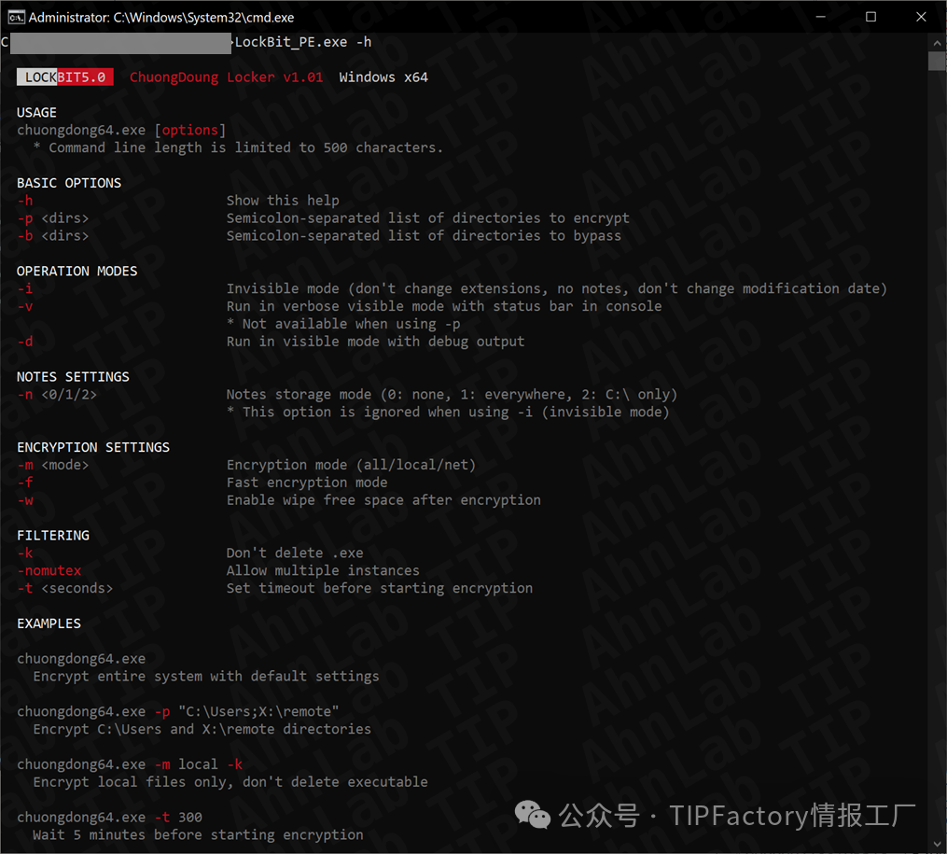This screenshot has width=947, height=854.
Task: Click 'ChuongDoung Locker v1.01' text
Action: (x=227, y=77)
